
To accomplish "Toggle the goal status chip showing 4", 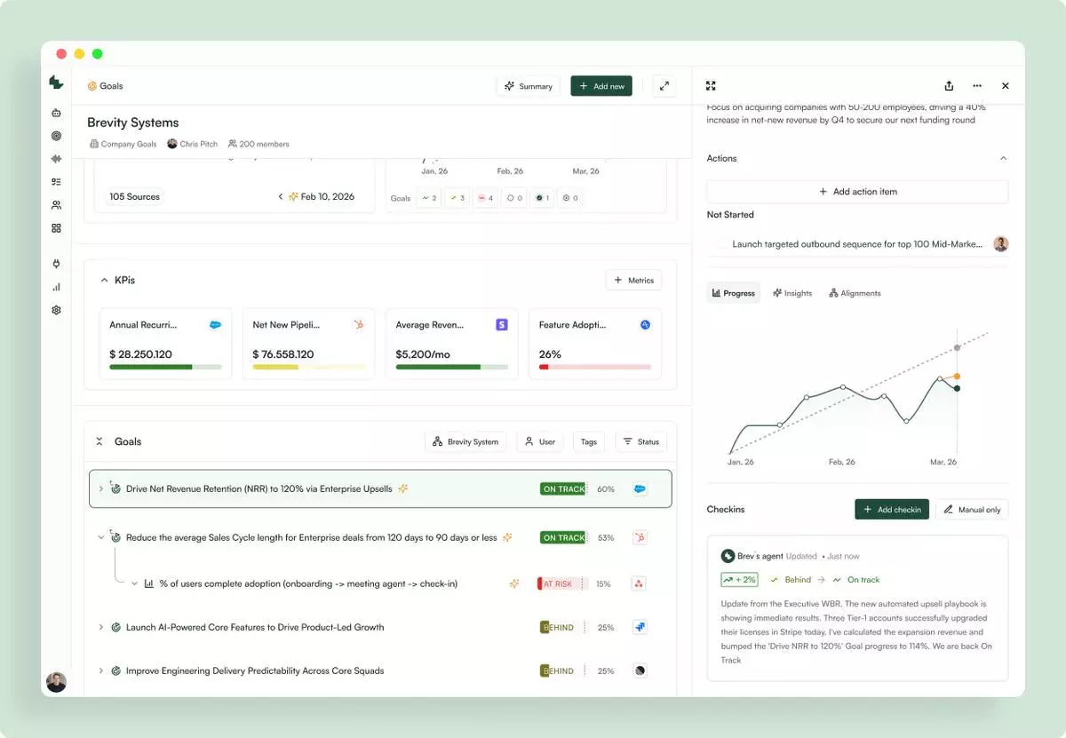I will pos(485,198).
